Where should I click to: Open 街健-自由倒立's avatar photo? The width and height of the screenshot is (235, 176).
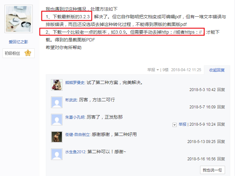tap(57, 137)
